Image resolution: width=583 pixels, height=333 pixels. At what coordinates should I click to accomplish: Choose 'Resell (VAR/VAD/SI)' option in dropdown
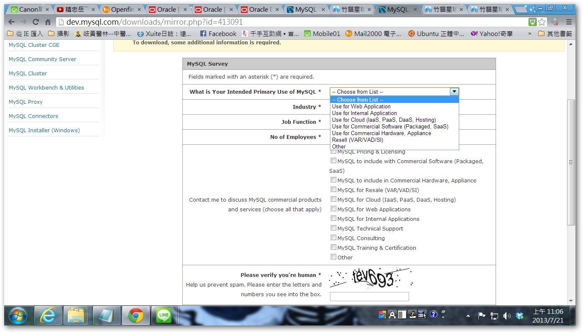tap(357, 140)
